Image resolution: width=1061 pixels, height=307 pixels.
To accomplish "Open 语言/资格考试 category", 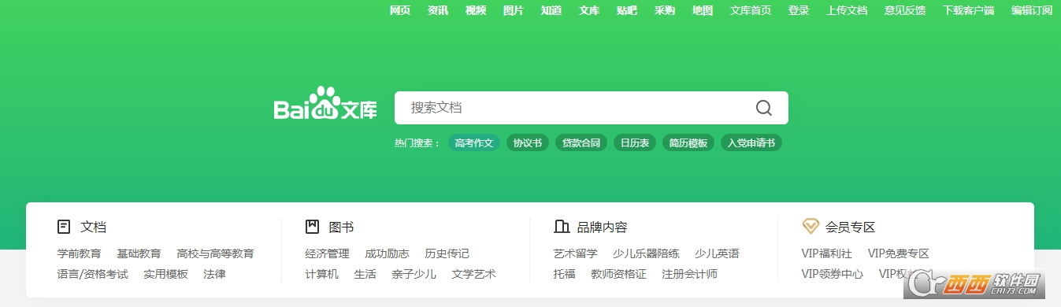I will click(x=93, y=274).
